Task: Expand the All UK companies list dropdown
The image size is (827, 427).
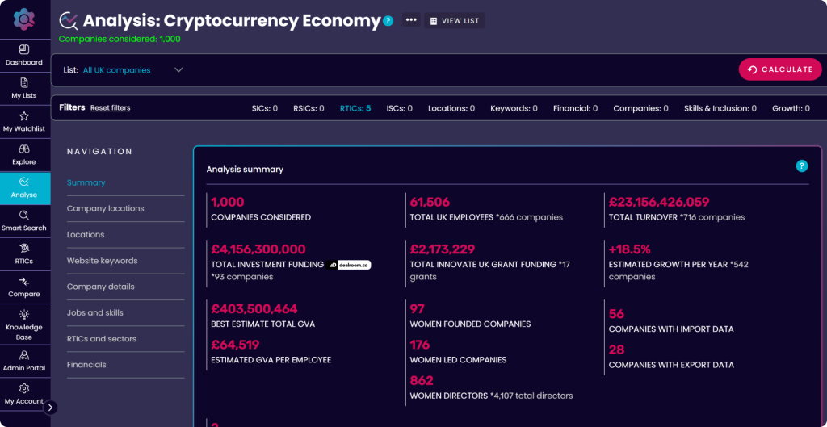Action: point(178,70)
